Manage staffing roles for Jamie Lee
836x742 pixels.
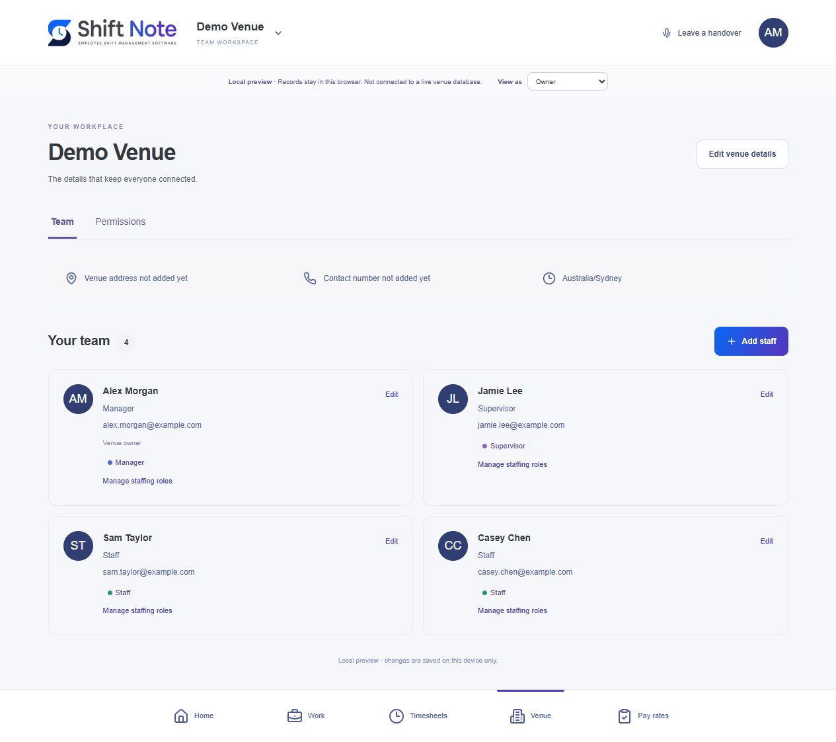(x=512, y=464)
